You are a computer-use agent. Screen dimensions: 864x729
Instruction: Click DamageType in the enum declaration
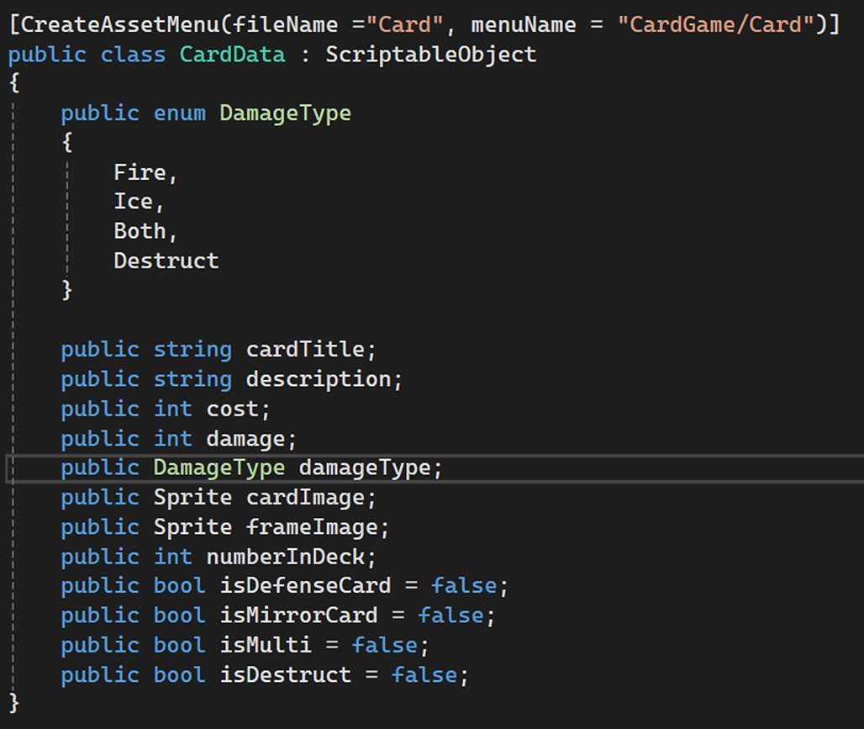(285, 114)
